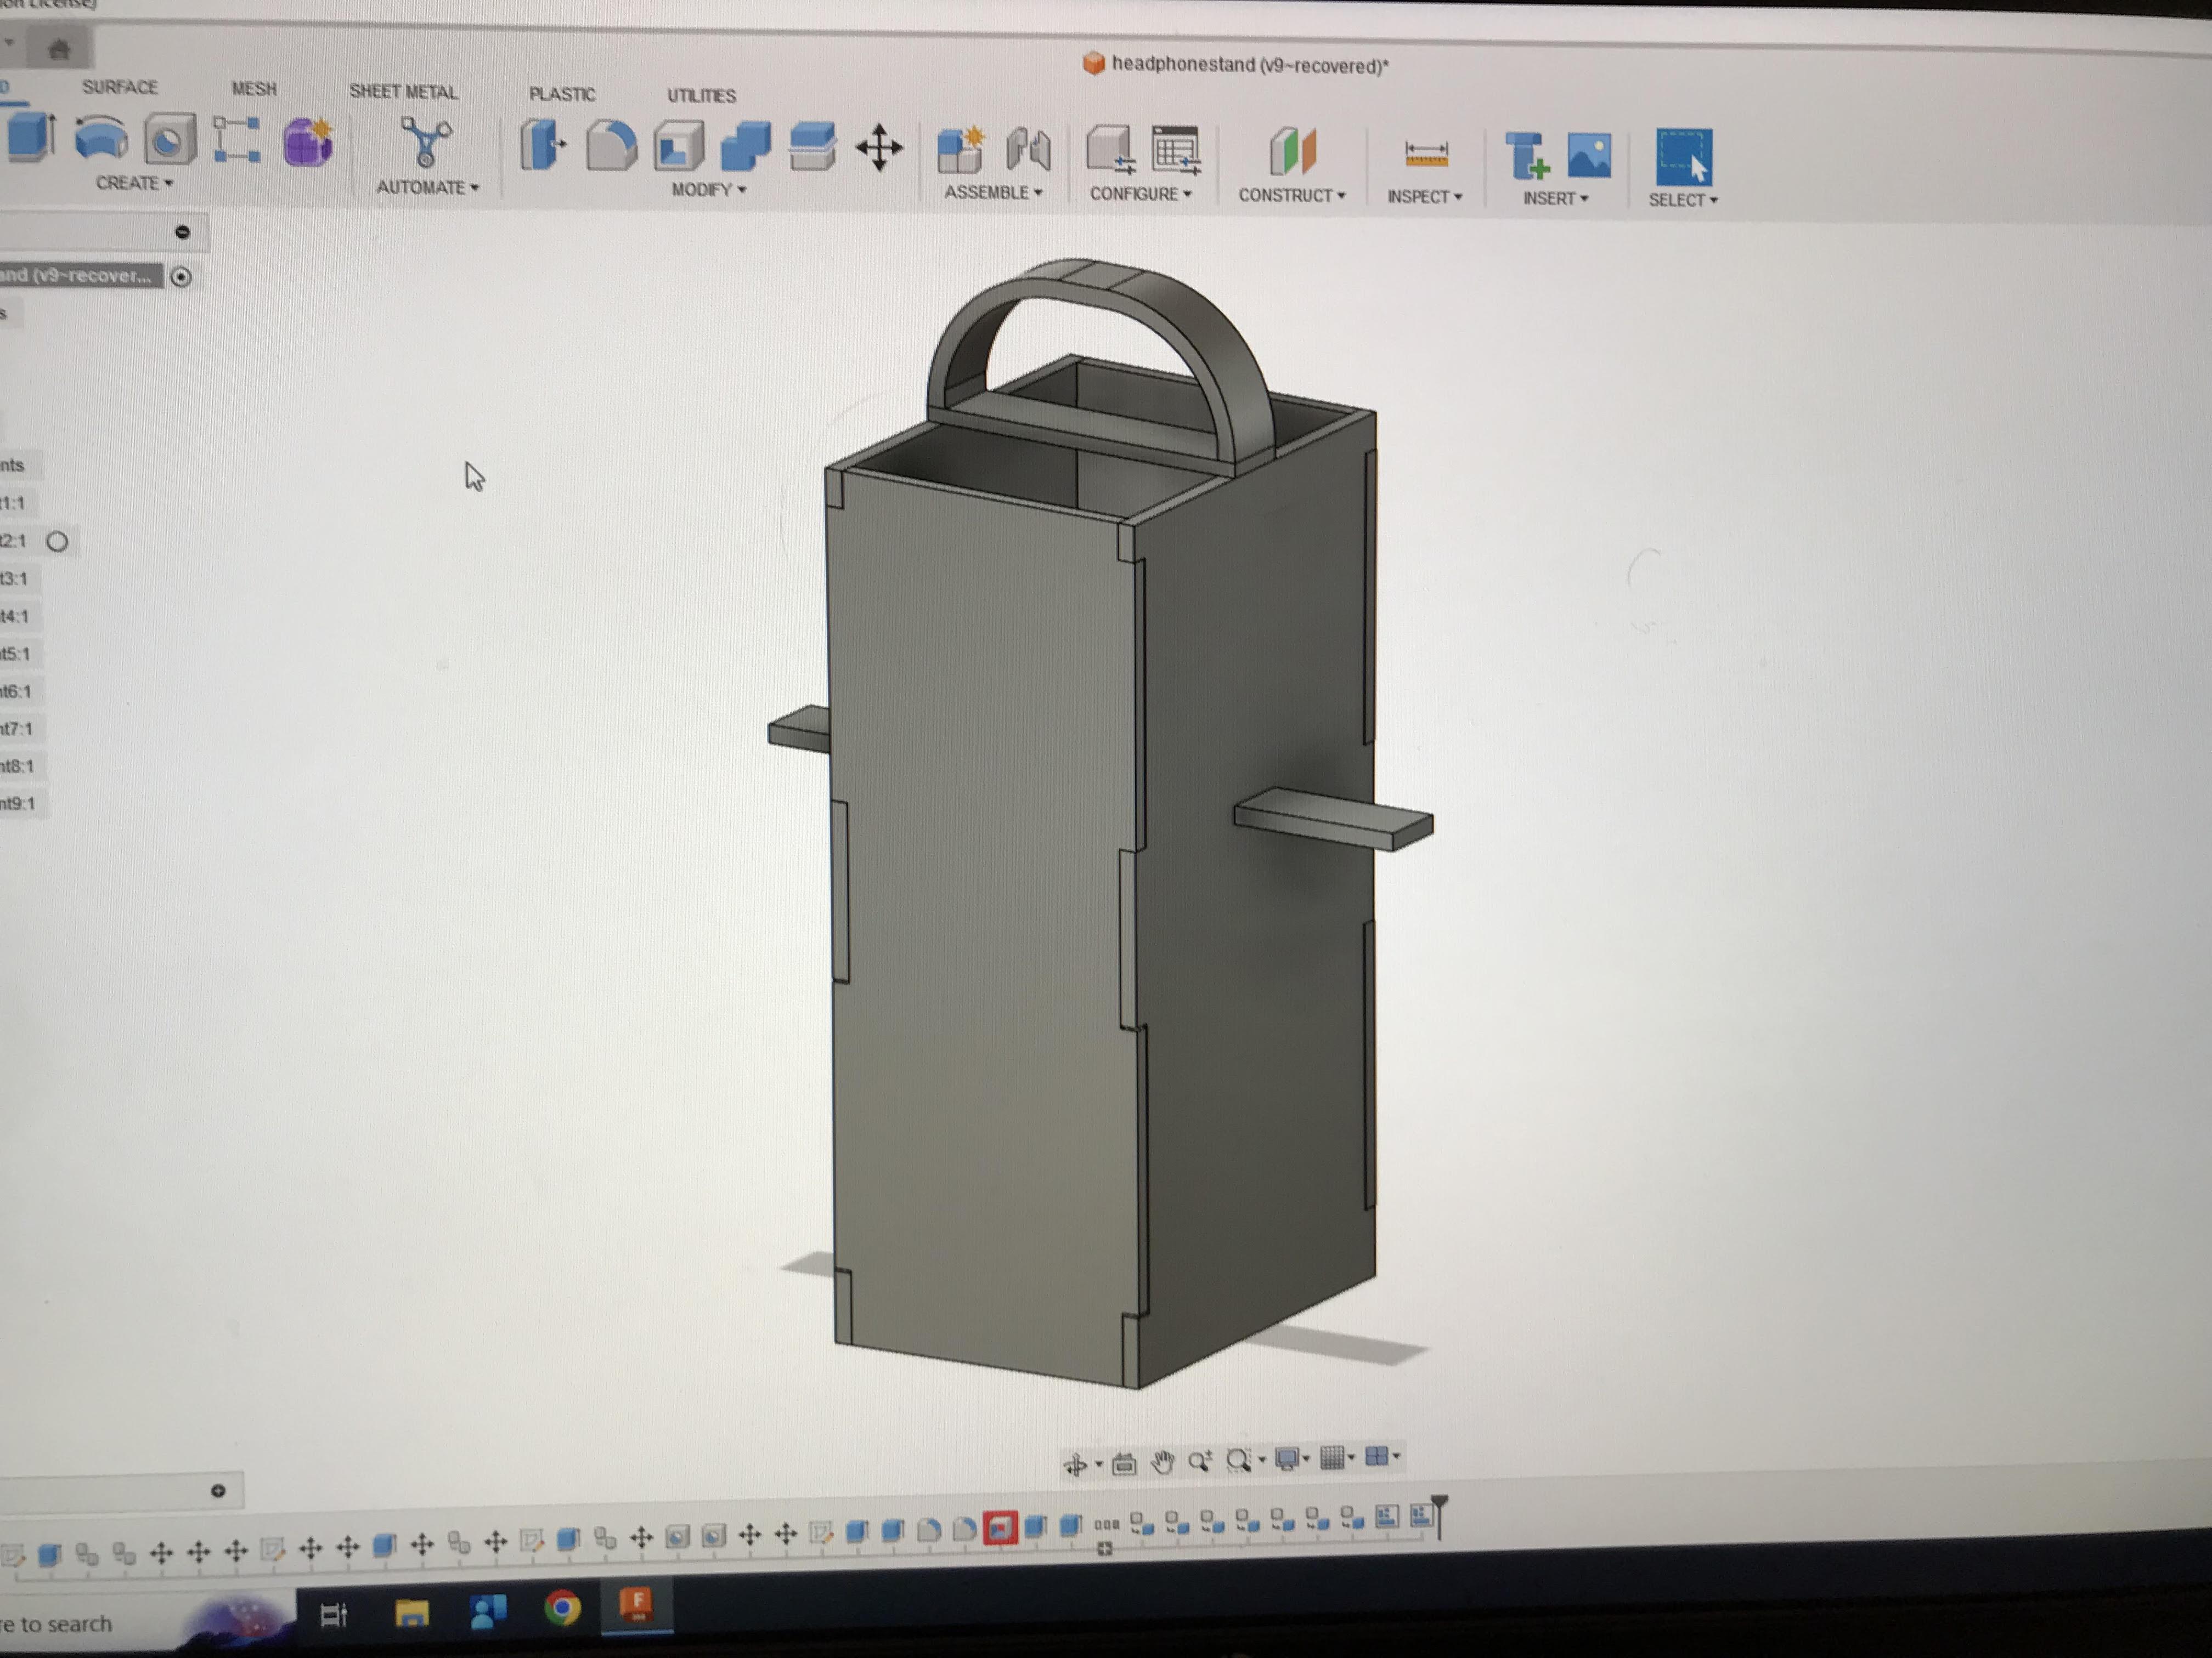
Task: Click the three-dot pattern feature in timeline
Action: pyautogui.click(x=1106, y=1525)
